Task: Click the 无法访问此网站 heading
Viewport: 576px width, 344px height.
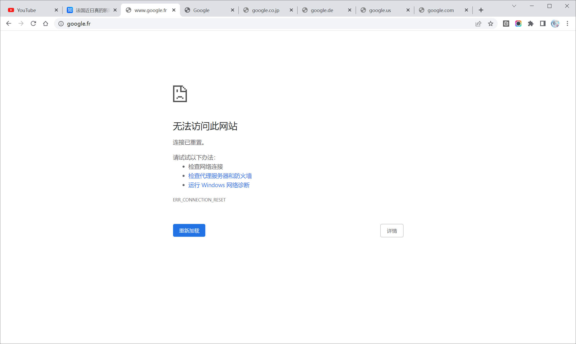Action: pyautogui.click(x=205, y=126)
